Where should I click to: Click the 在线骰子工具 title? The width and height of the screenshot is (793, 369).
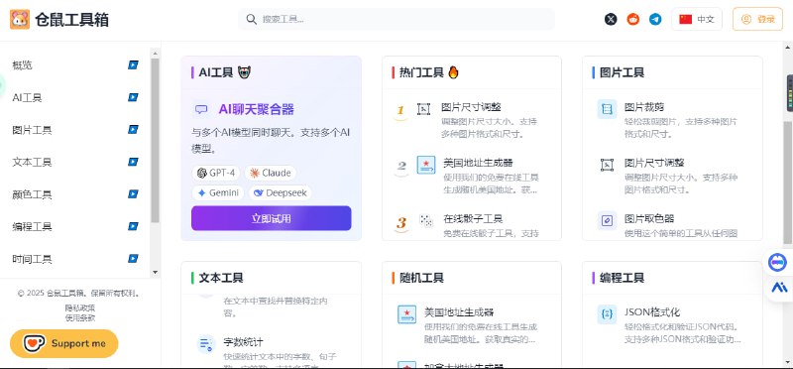[x=473, y=218]
